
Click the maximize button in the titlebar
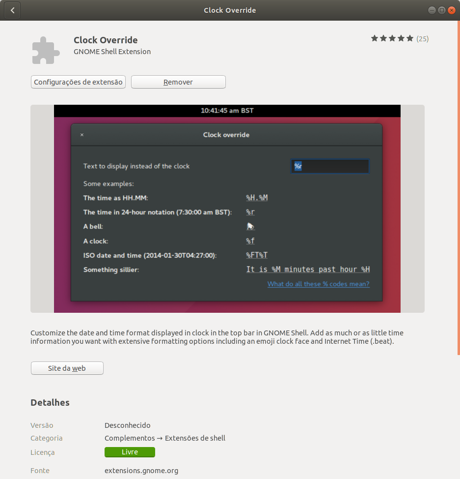point(441,10)
